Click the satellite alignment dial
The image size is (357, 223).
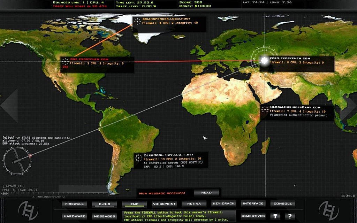click(17, 161)
